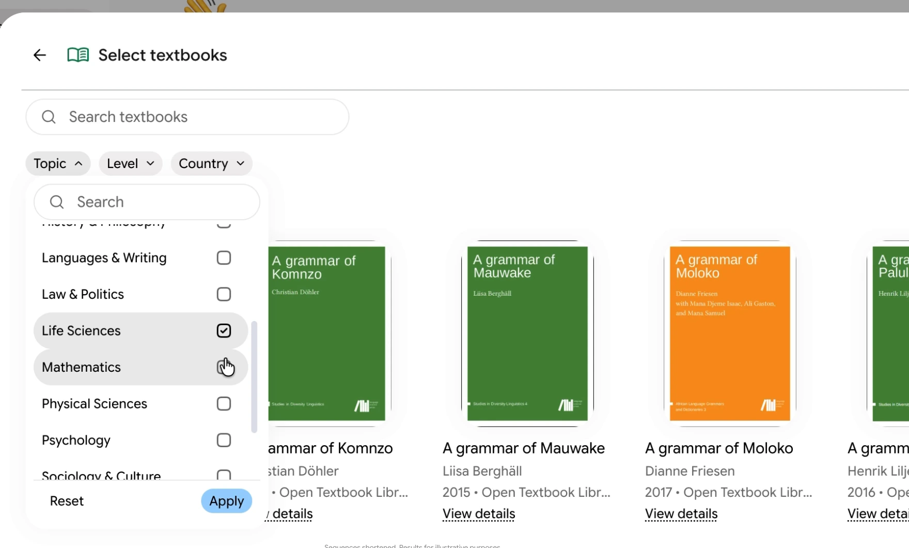
Task: Check the Psychology checkbox
Action: [x=224, y=440]
